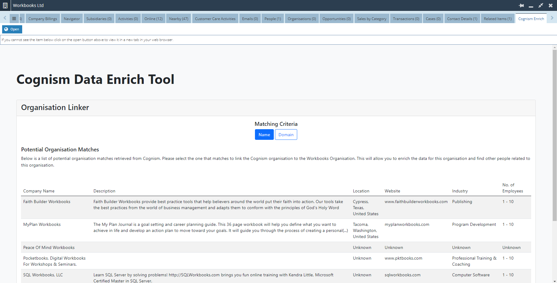Open the item in a new browser tab
The width and height of the screenshot is (557, 283).
coord(12,29)
